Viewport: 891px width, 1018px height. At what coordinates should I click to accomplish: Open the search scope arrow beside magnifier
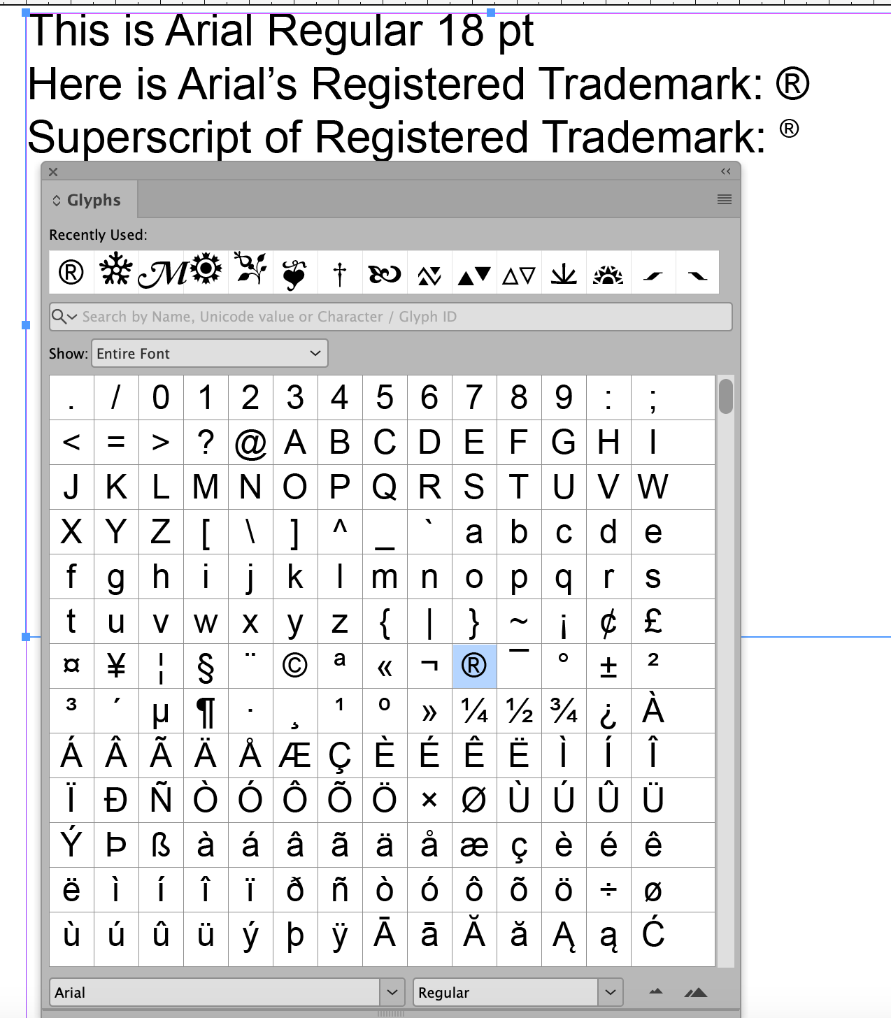pos(71,316)
